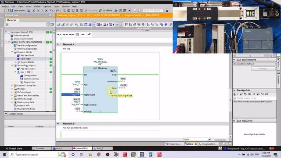
Task: Insert normally open contact in LAD favorites
Action: coord(59,34)
